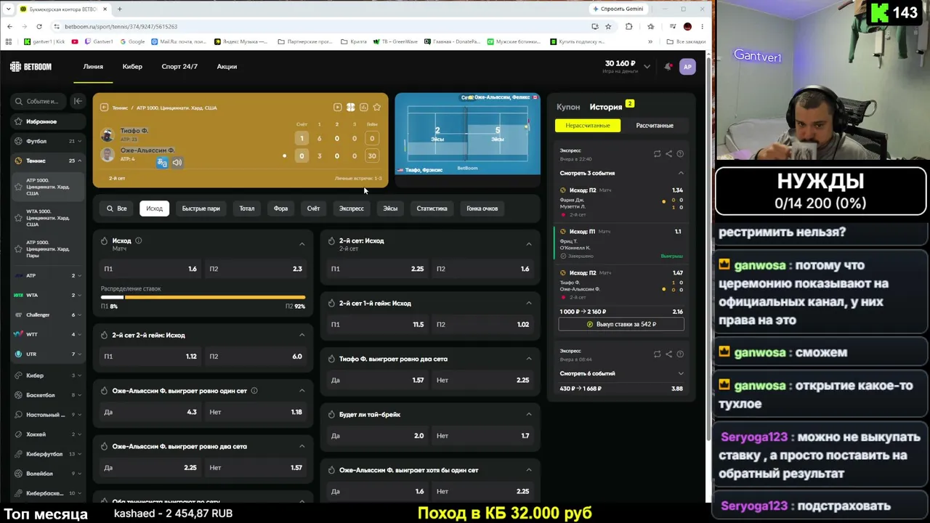Select the Гонка очков market filter

pos(482,208)
